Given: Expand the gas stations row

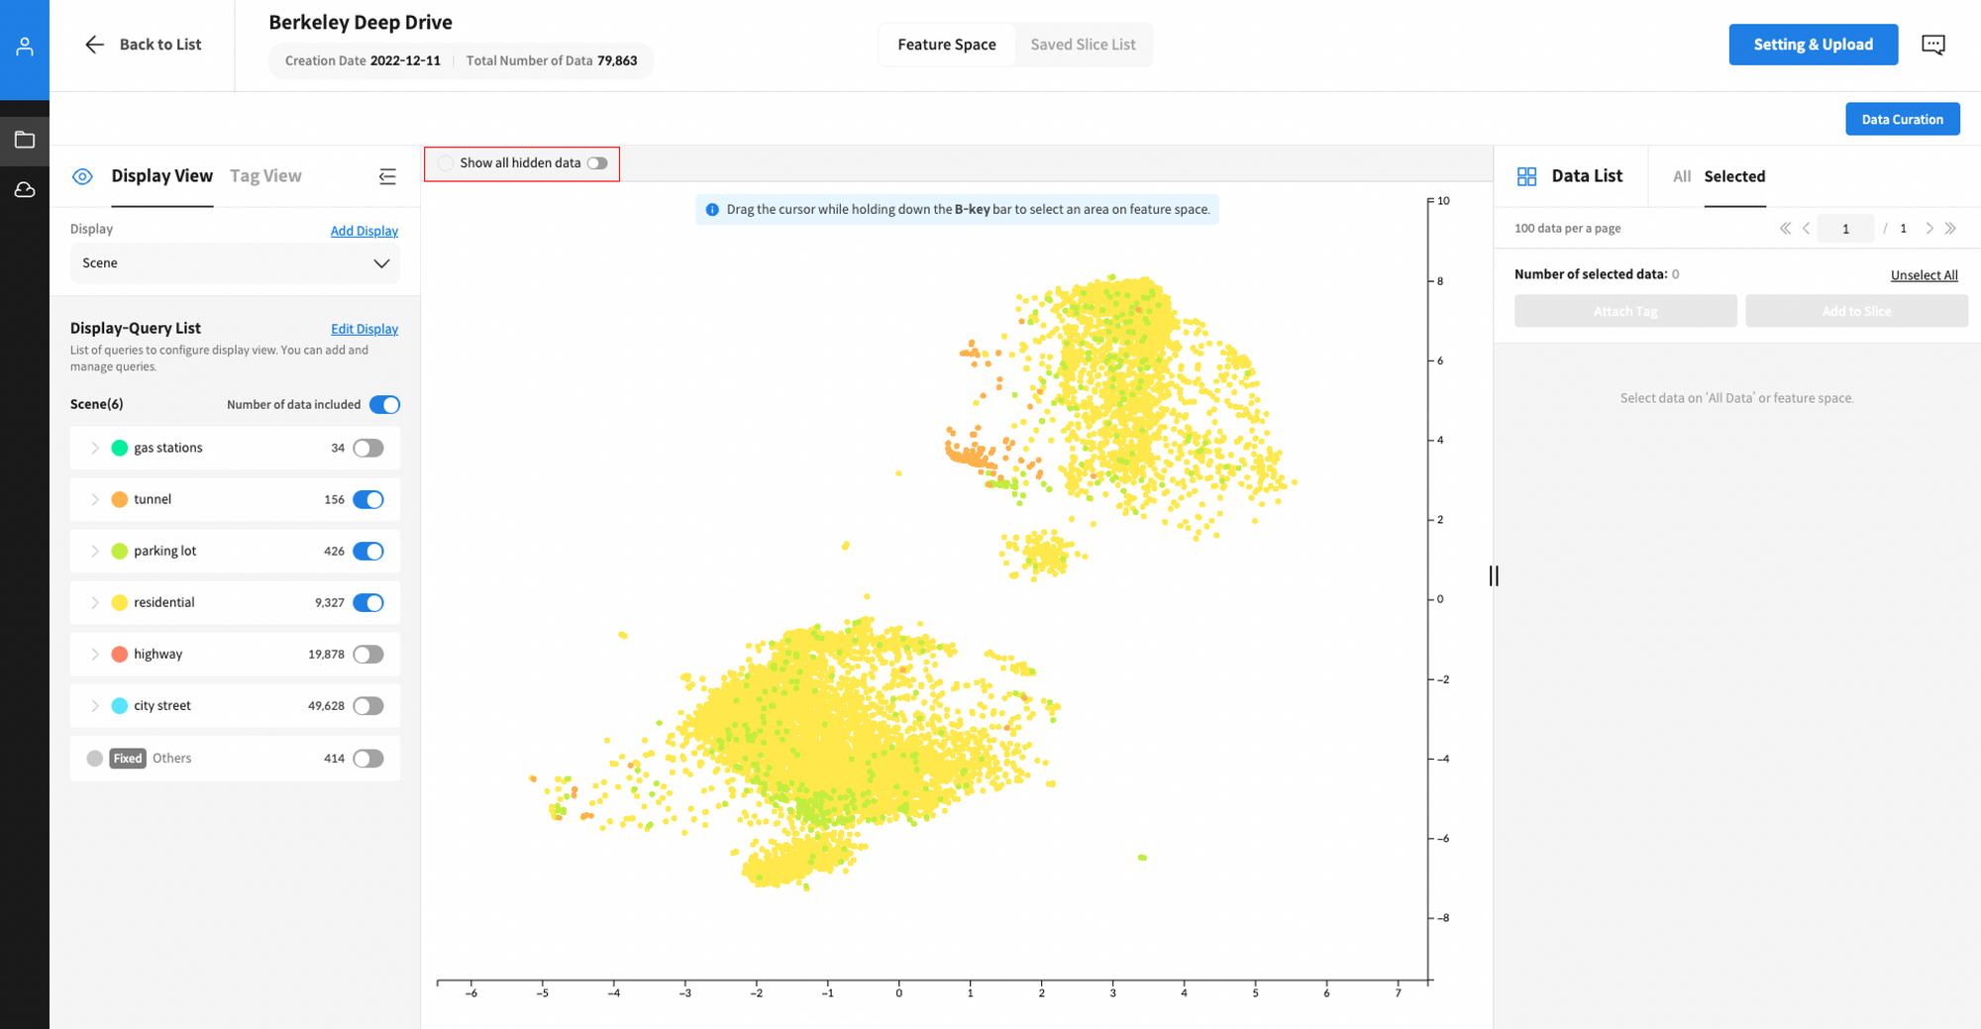Looking at the screenshot, I should 95,448.
